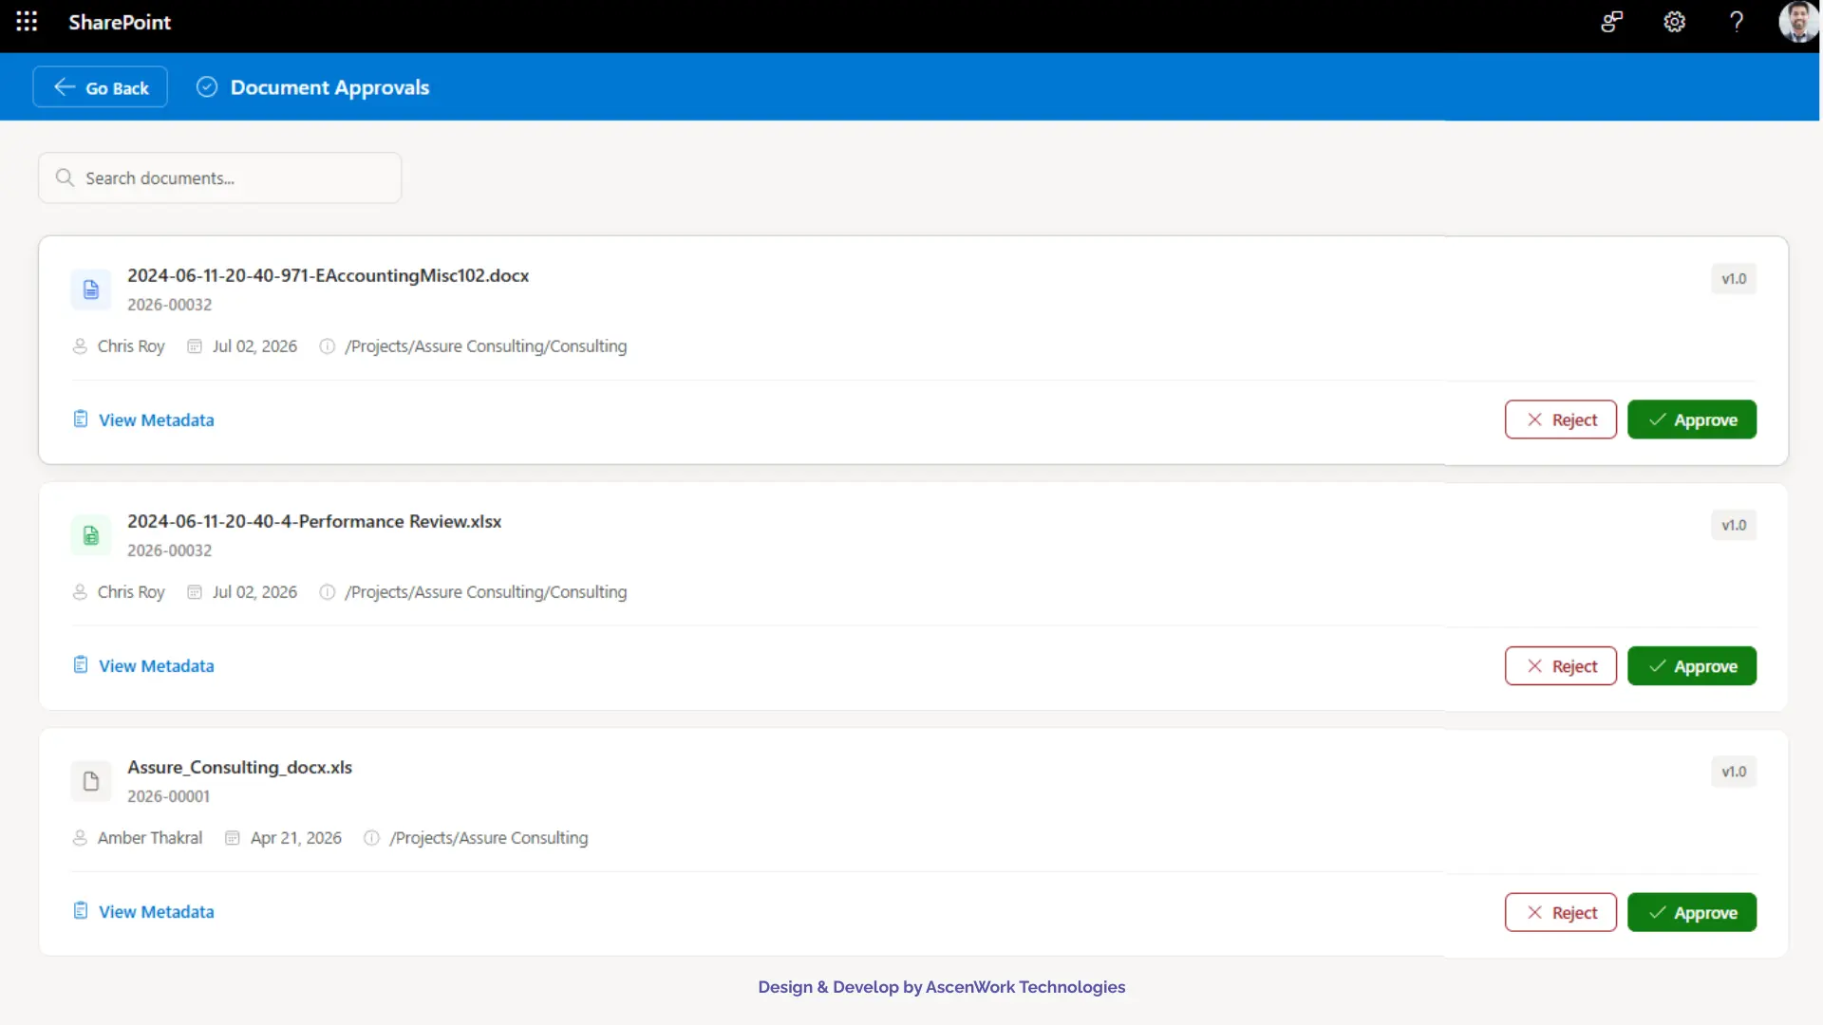Select file name 2024-06-11-20-40-971-EAccountingMisc102.docx
This screenshot has width=1823, height=1025.
click(329, 275)
